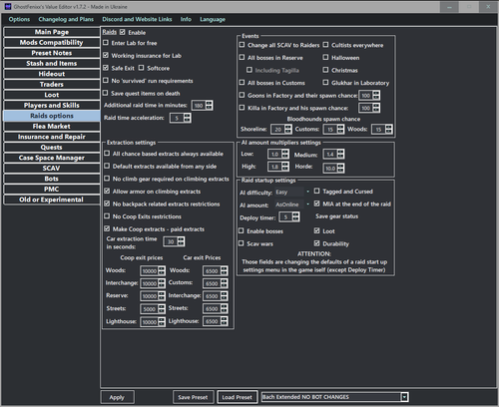The width and height of the screenshot is (499, 407).
Task: Enable Cultists everywhere
Action: [x=325, y=45]
